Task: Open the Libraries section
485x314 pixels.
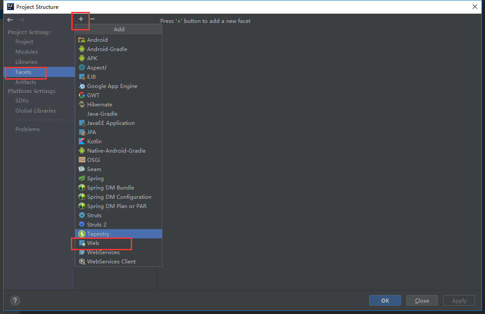Action: click(x=26, y=62)
